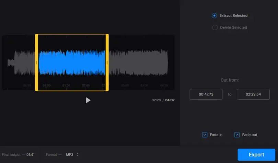Export the trimmed audio
Screen dimensions: 278x163
point(256,155)
